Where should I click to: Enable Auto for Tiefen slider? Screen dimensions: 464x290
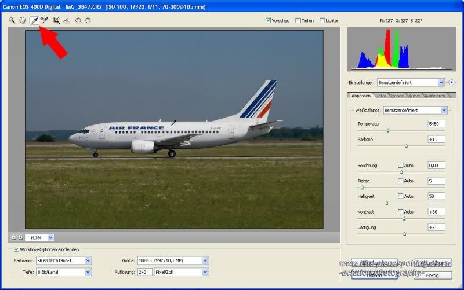click(x=400, y=181)
